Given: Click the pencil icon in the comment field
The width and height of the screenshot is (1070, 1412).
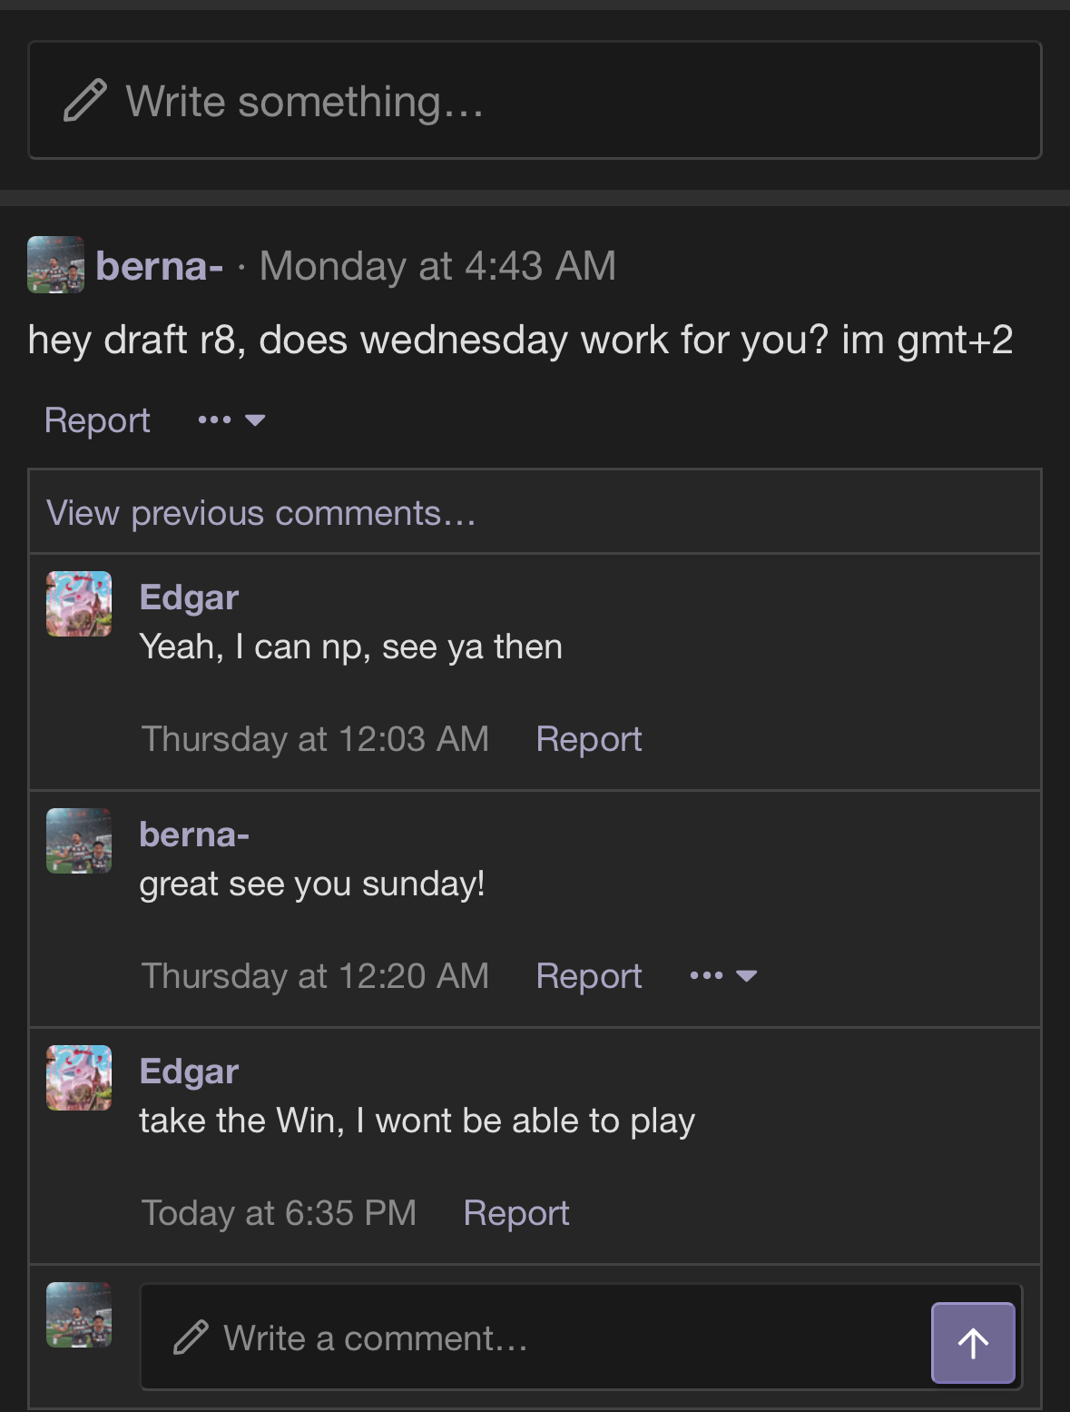Looking at the screenshot, I should [191, 1338].
